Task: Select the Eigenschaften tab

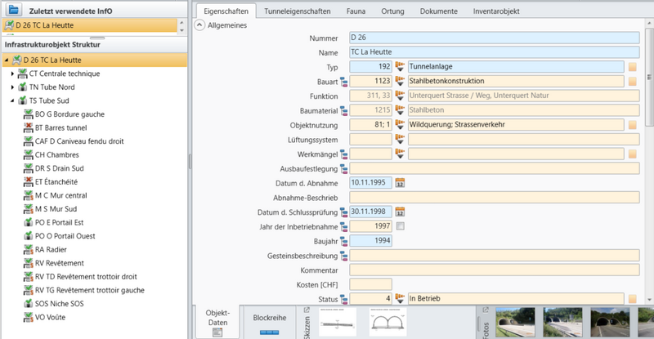Action: pos(226,11)
